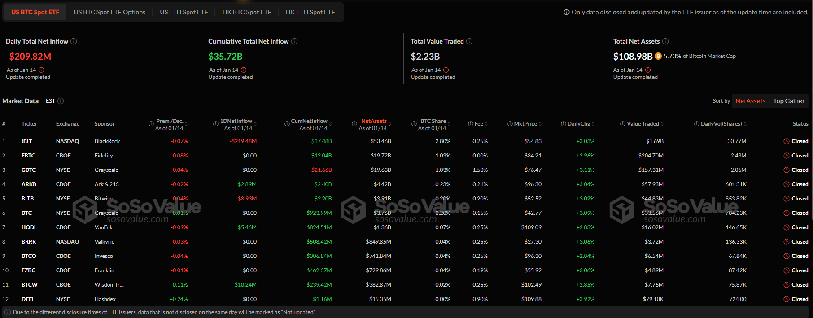Click the orange Bitcoin coin icon
Screen dimensions: 813x318
658,56
